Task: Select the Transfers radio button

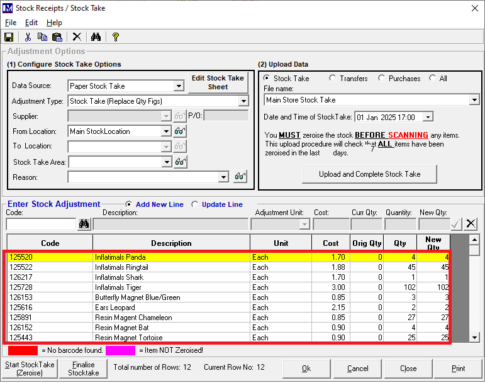Action: [x=333, y=79]
